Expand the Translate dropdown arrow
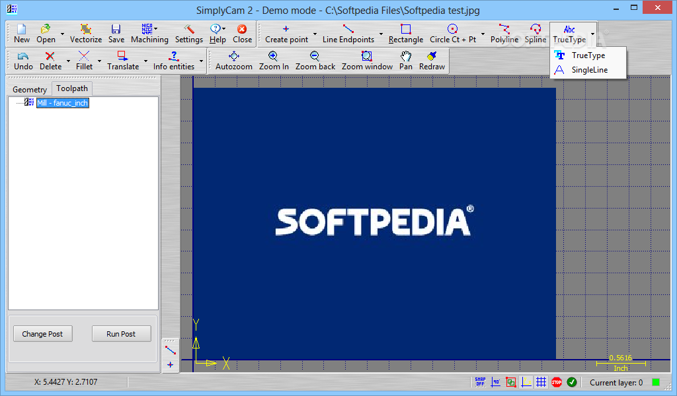 coord(145,61)
